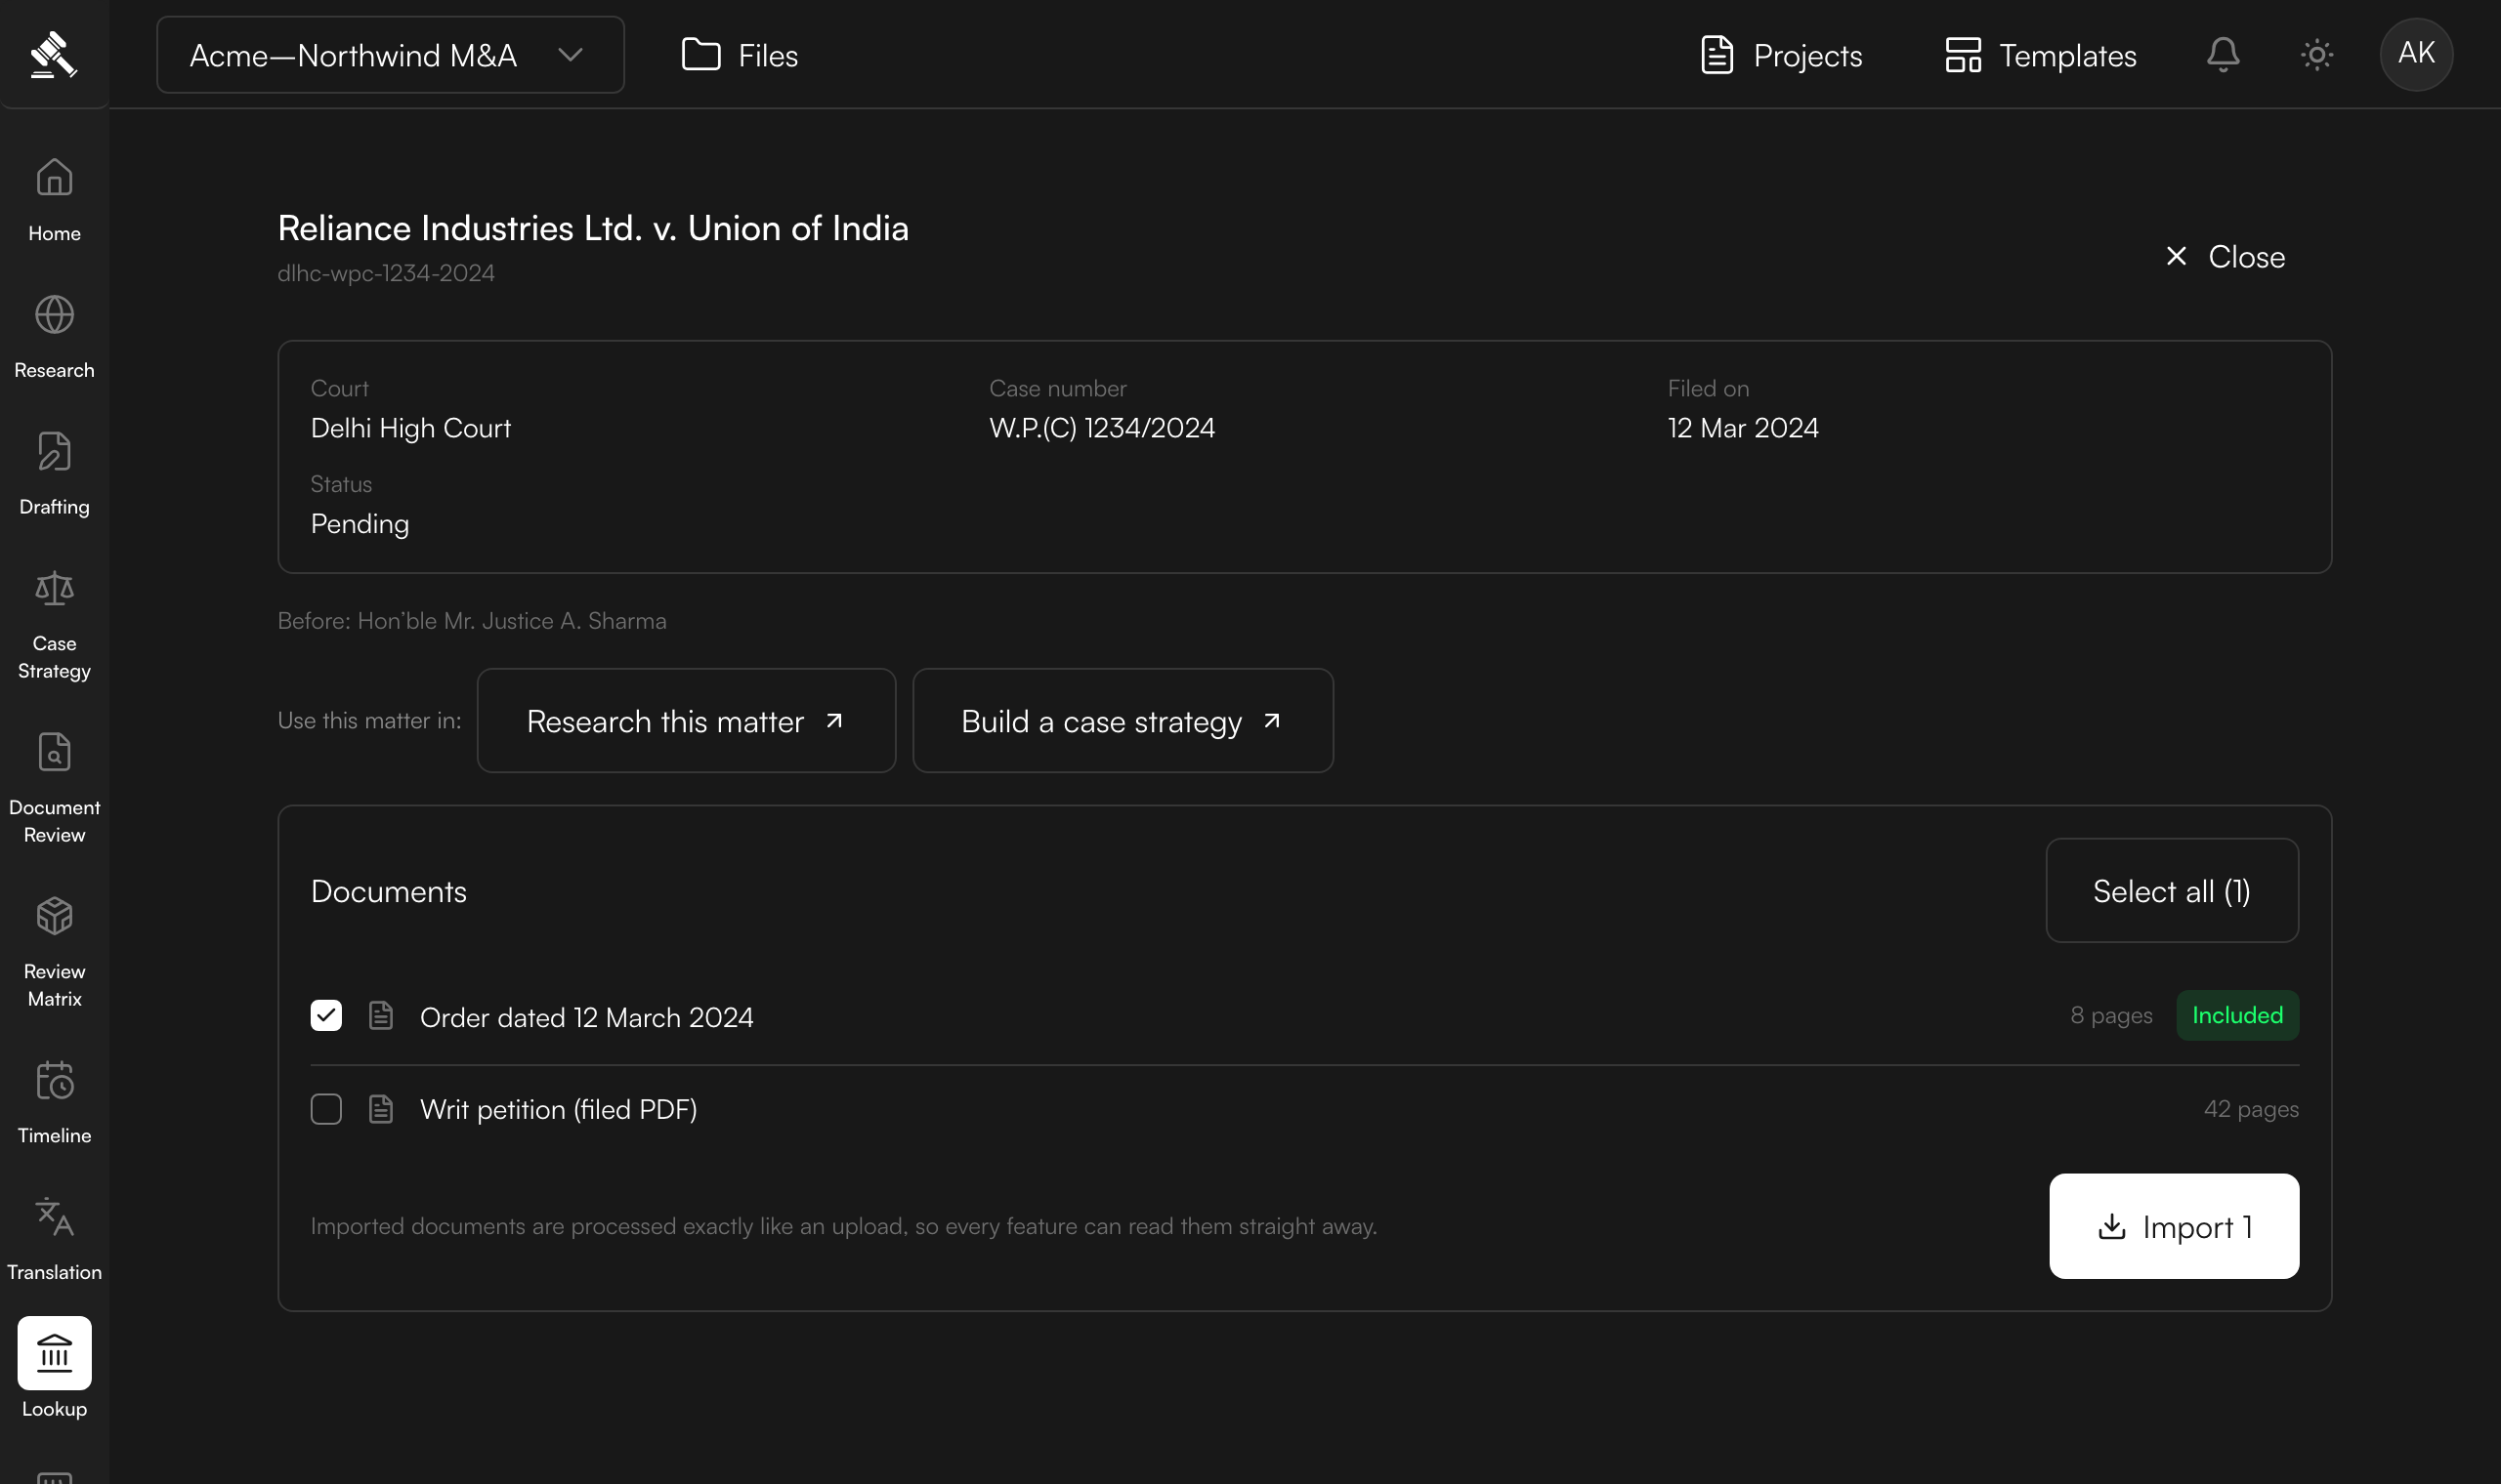
Task: Click the Order dated 12 March 2024 document icon
Action: click(x=381, y=1016)
